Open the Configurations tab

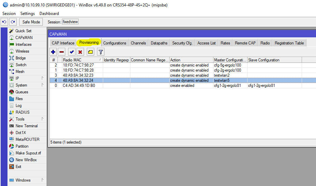(115, 43)
